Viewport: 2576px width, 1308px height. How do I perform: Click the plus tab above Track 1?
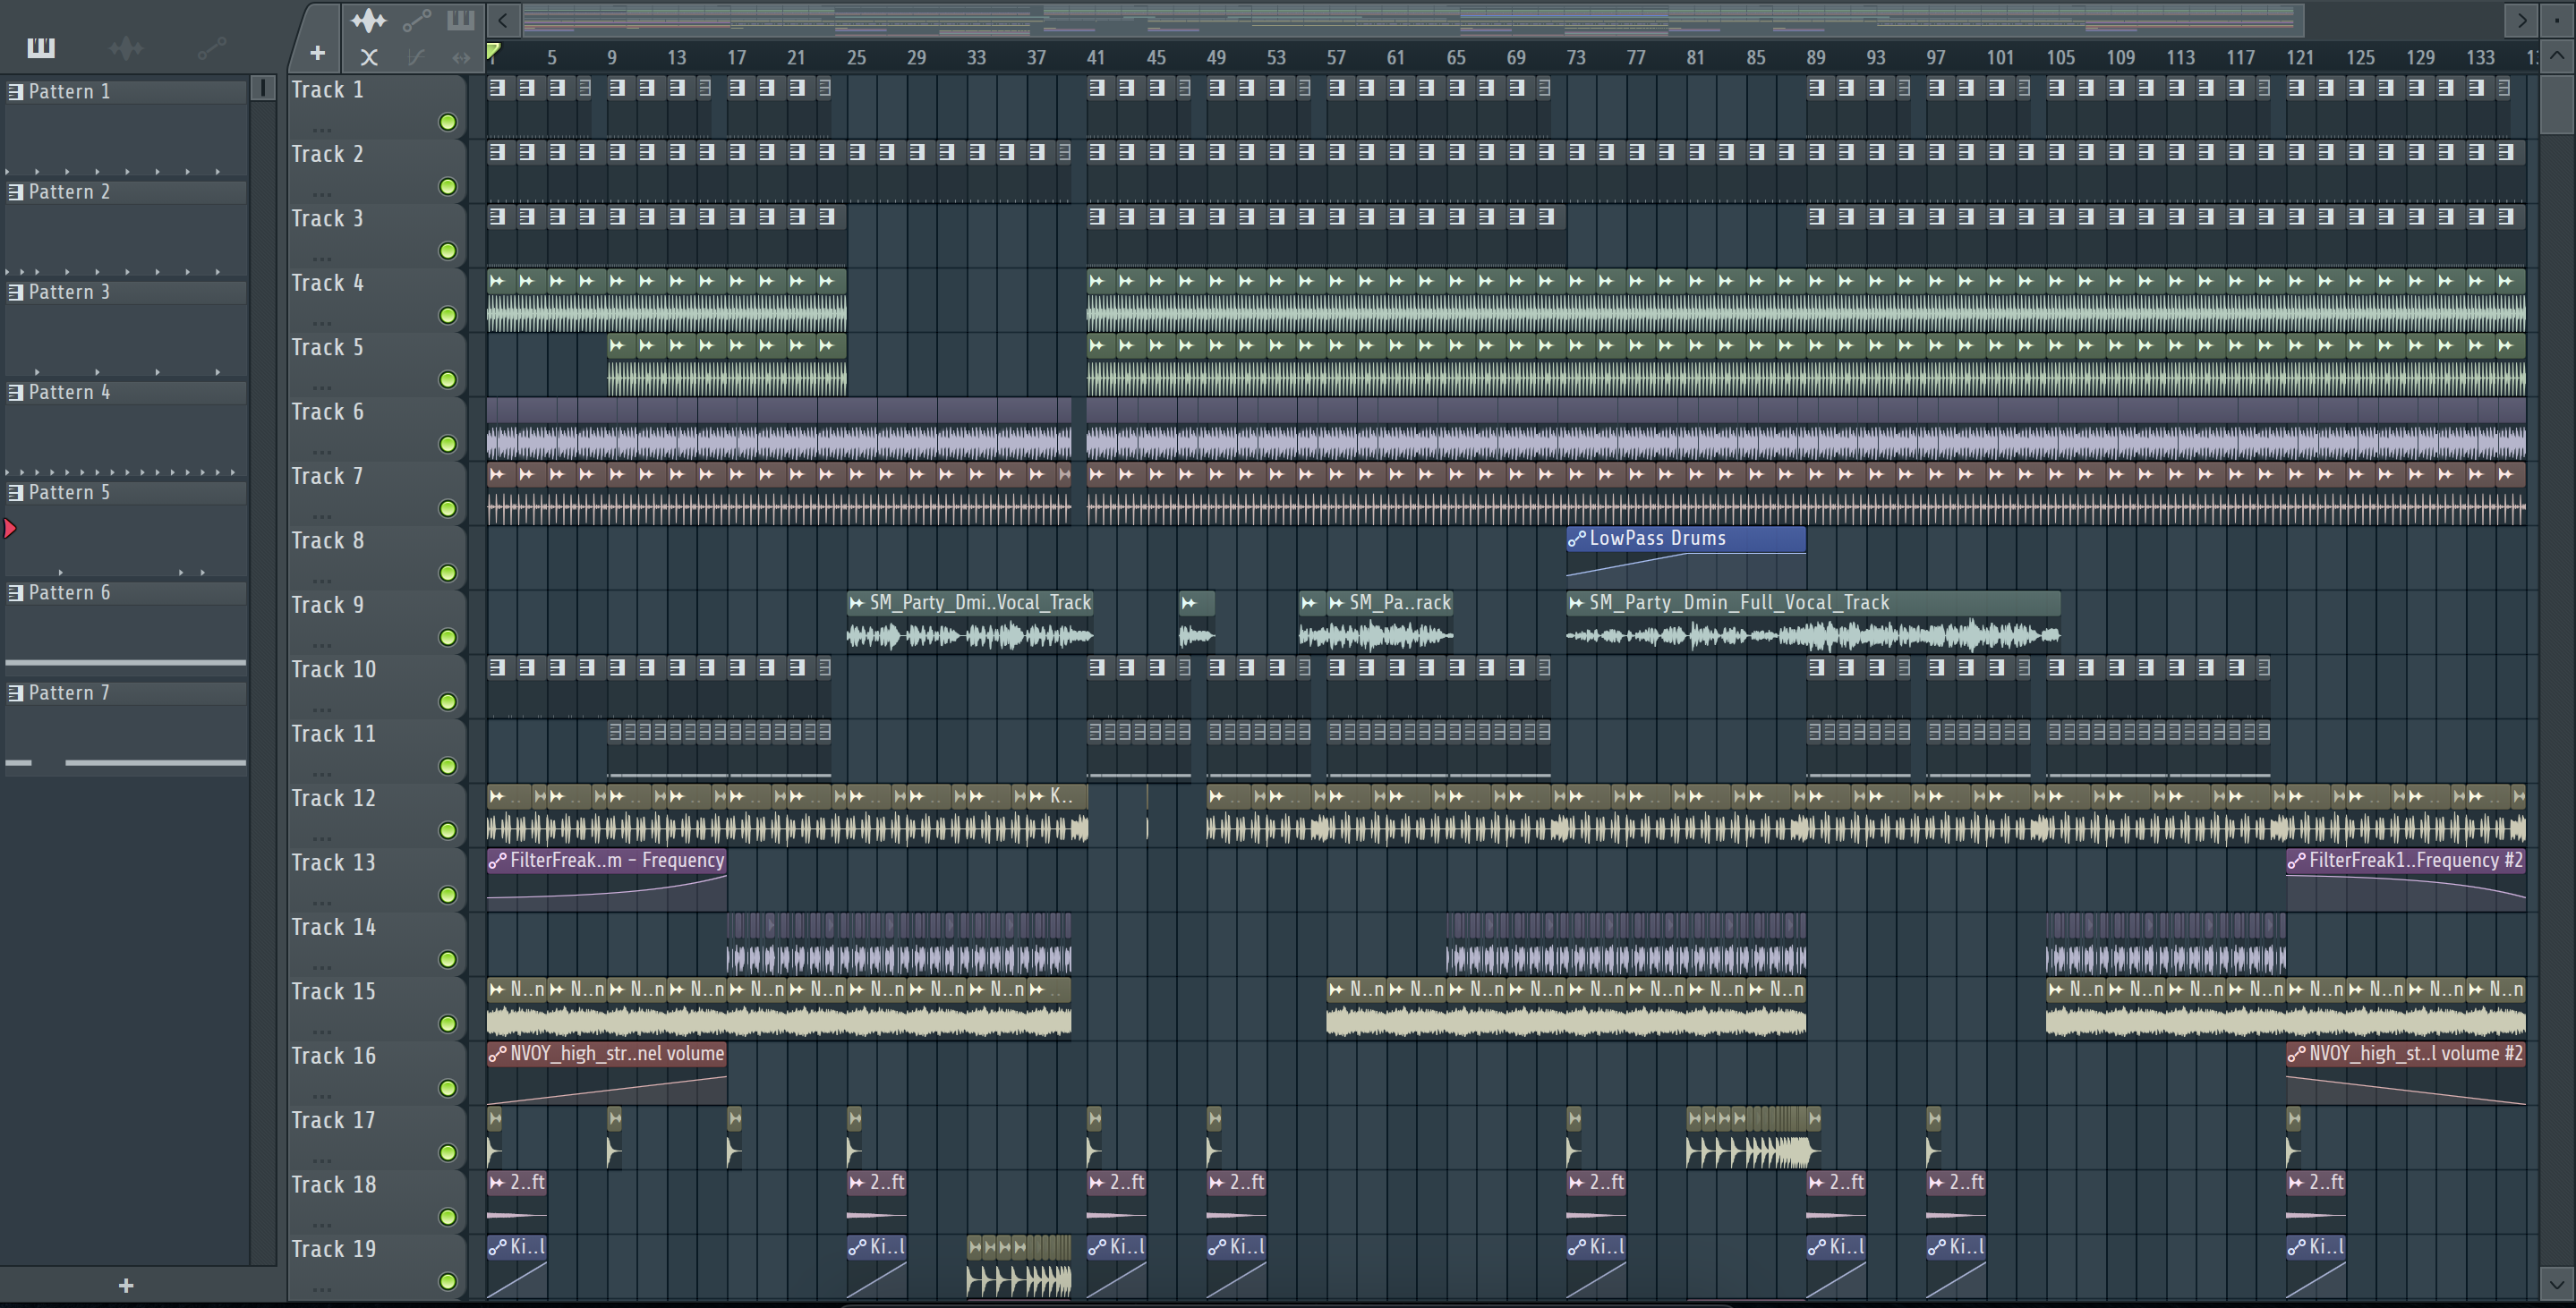tap(317, 53)
